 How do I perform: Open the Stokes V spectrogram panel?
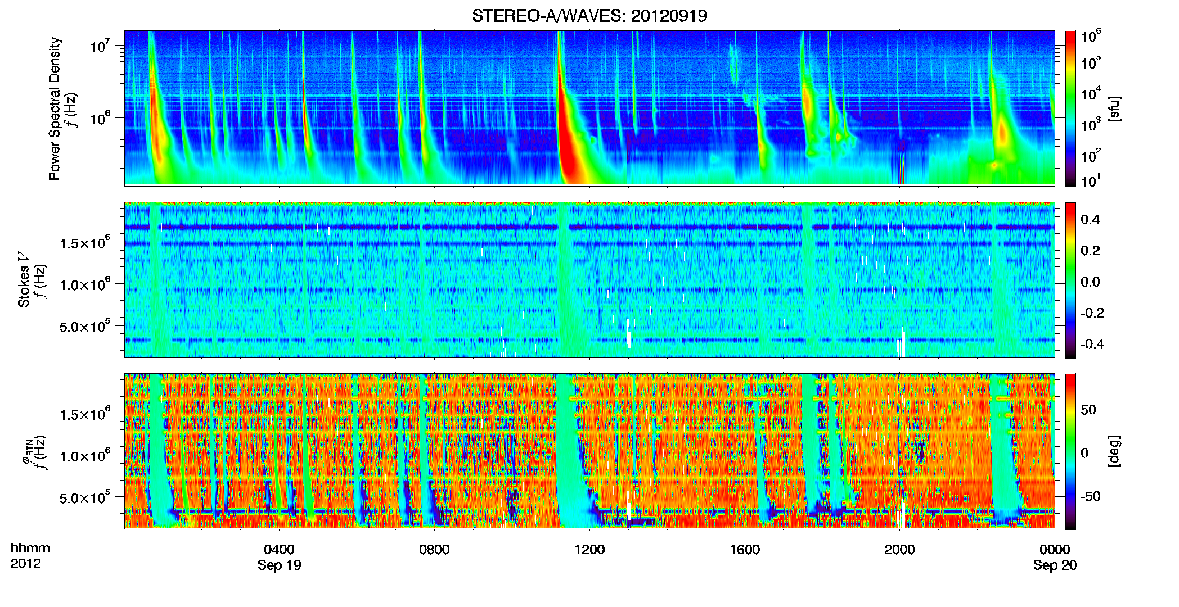(589, 279)
